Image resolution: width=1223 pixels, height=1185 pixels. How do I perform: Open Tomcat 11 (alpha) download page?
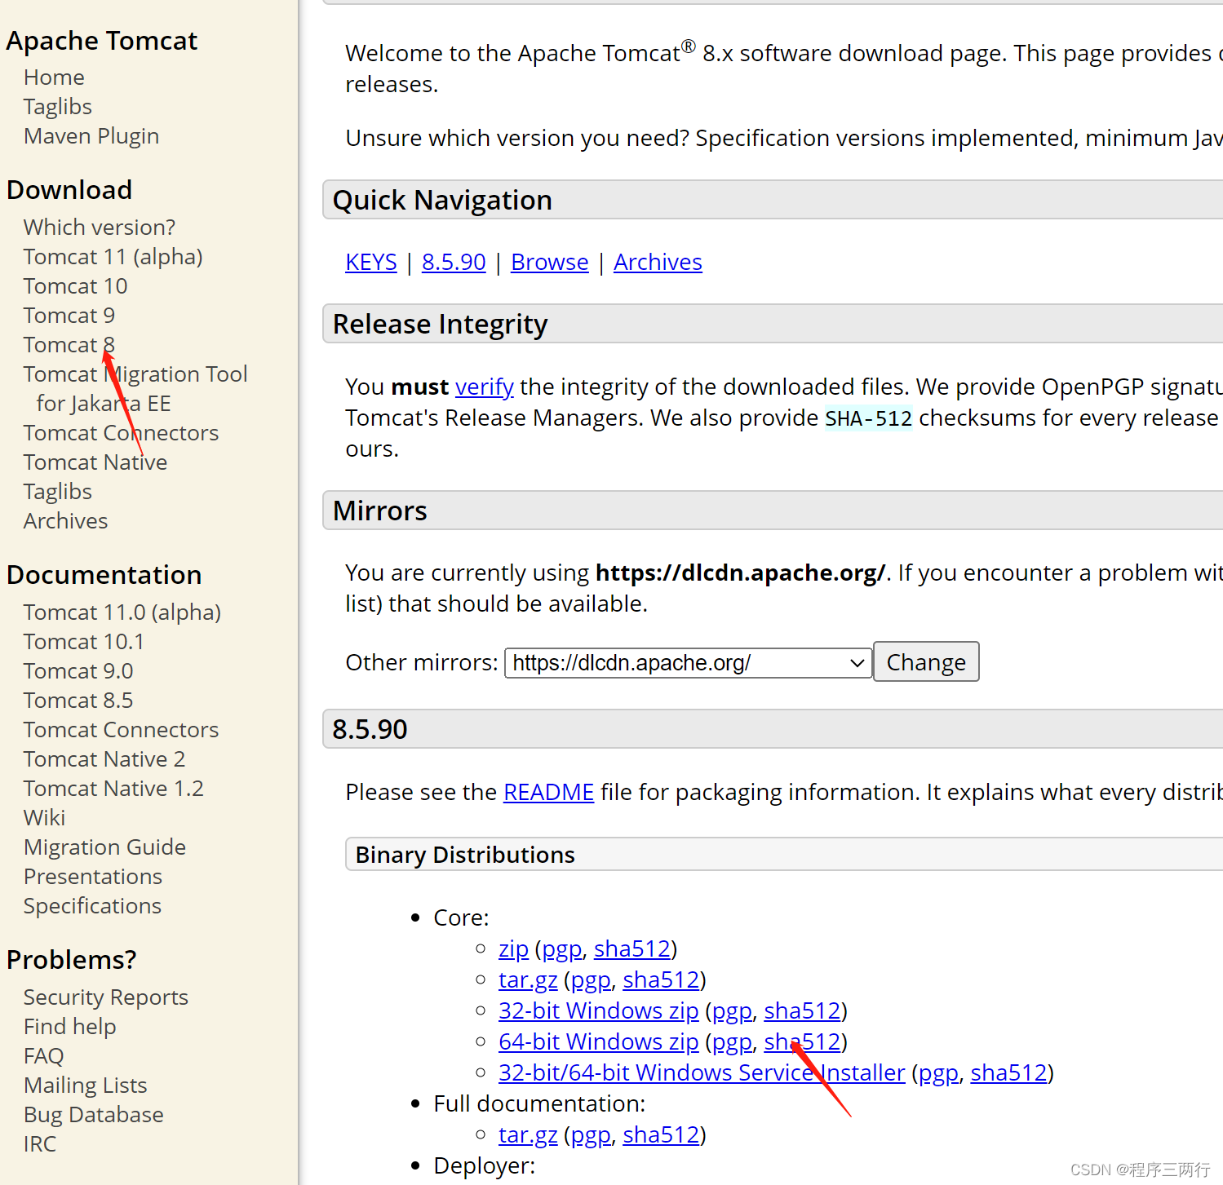click(113, 257)
